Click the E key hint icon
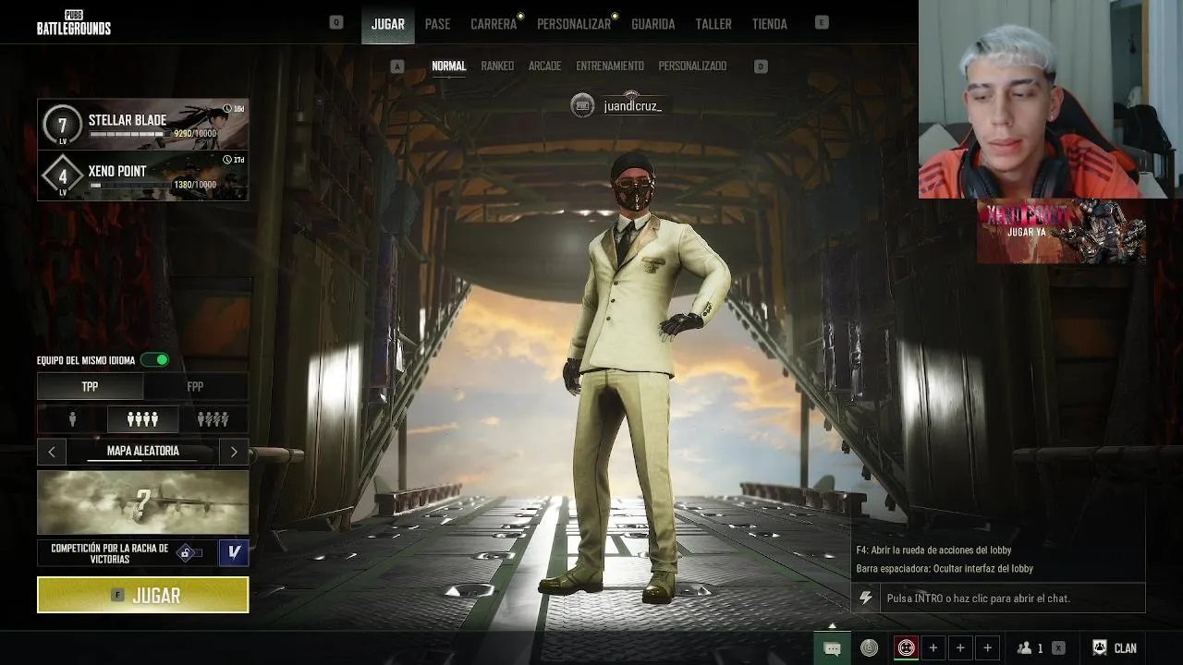The image size is (1183, 665). 823,22
